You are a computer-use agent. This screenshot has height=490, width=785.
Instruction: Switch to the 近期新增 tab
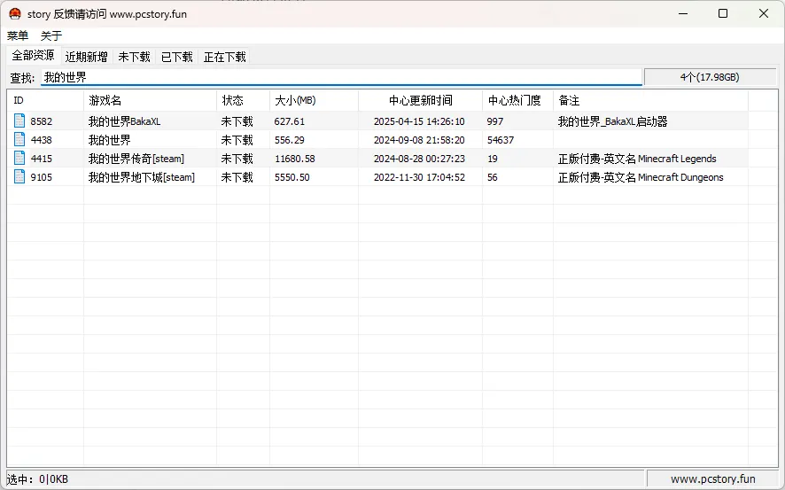click(x=86, y=57)
